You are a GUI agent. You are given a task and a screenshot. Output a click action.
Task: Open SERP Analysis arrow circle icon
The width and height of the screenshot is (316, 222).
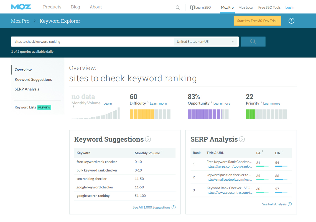click(242, 139)
